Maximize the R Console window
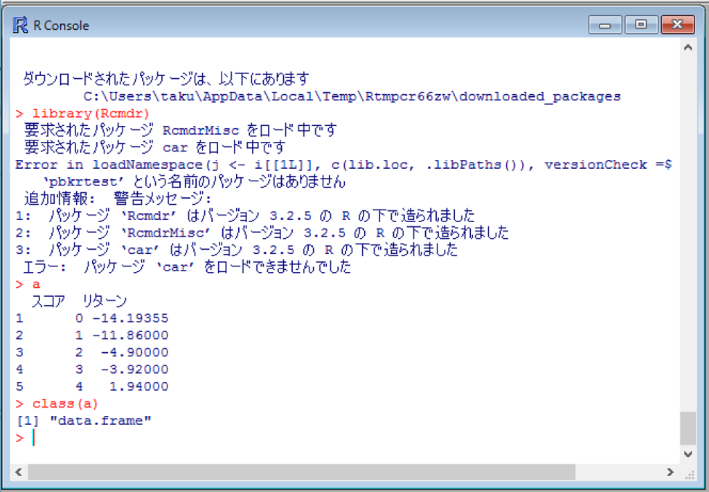This screenshot has width=709, height=492. [x=641, y=25]
